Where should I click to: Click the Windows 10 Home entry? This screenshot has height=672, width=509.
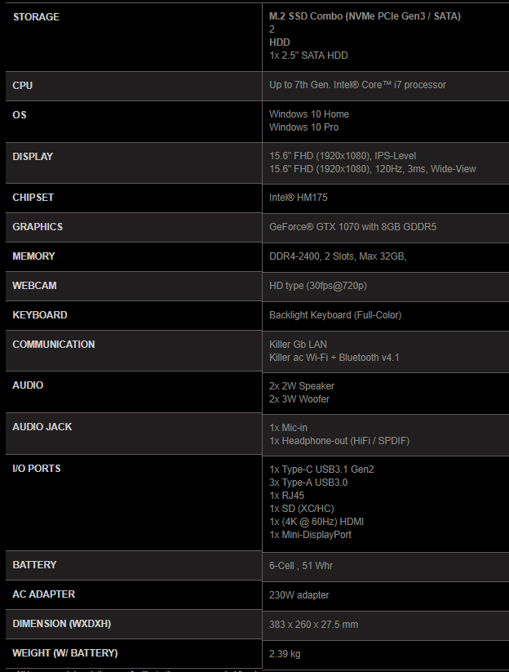309,114
